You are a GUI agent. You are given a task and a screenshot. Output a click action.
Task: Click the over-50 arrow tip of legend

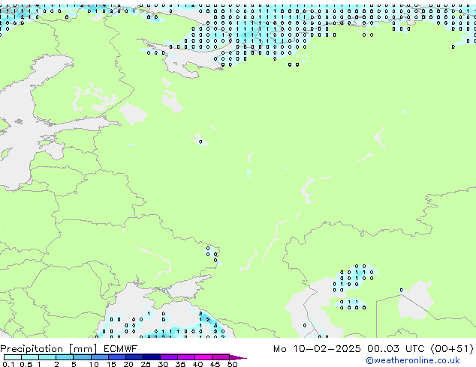pos(239,357)
